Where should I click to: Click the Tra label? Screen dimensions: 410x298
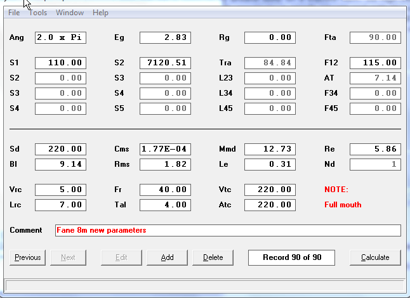pyautogui.click(x=225, y=63)
